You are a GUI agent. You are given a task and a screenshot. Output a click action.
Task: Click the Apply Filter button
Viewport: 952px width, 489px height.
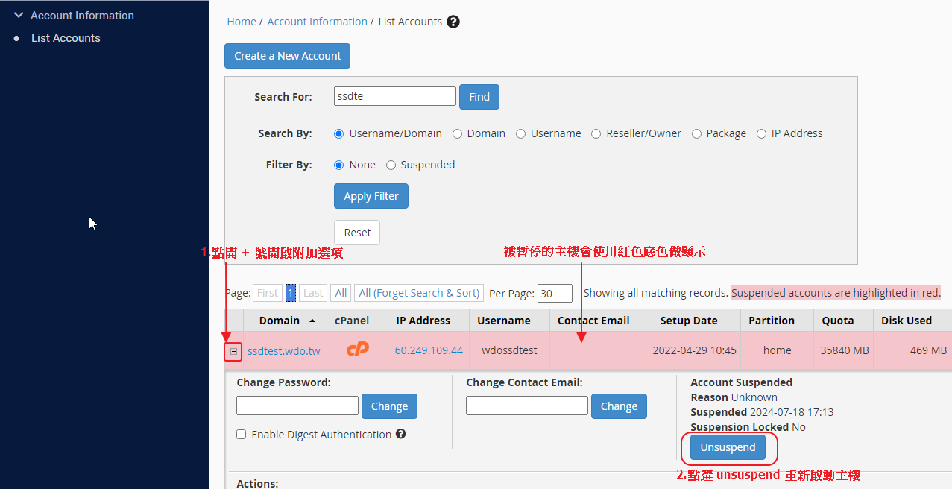[371, 196]
